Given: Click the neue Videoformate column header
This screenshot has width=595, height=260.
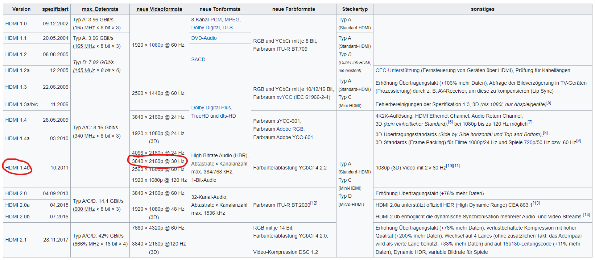Looking at the screenshot, I should tap(159, 9).
